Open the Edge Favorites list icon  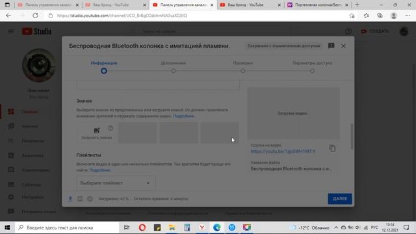(367, 16)
